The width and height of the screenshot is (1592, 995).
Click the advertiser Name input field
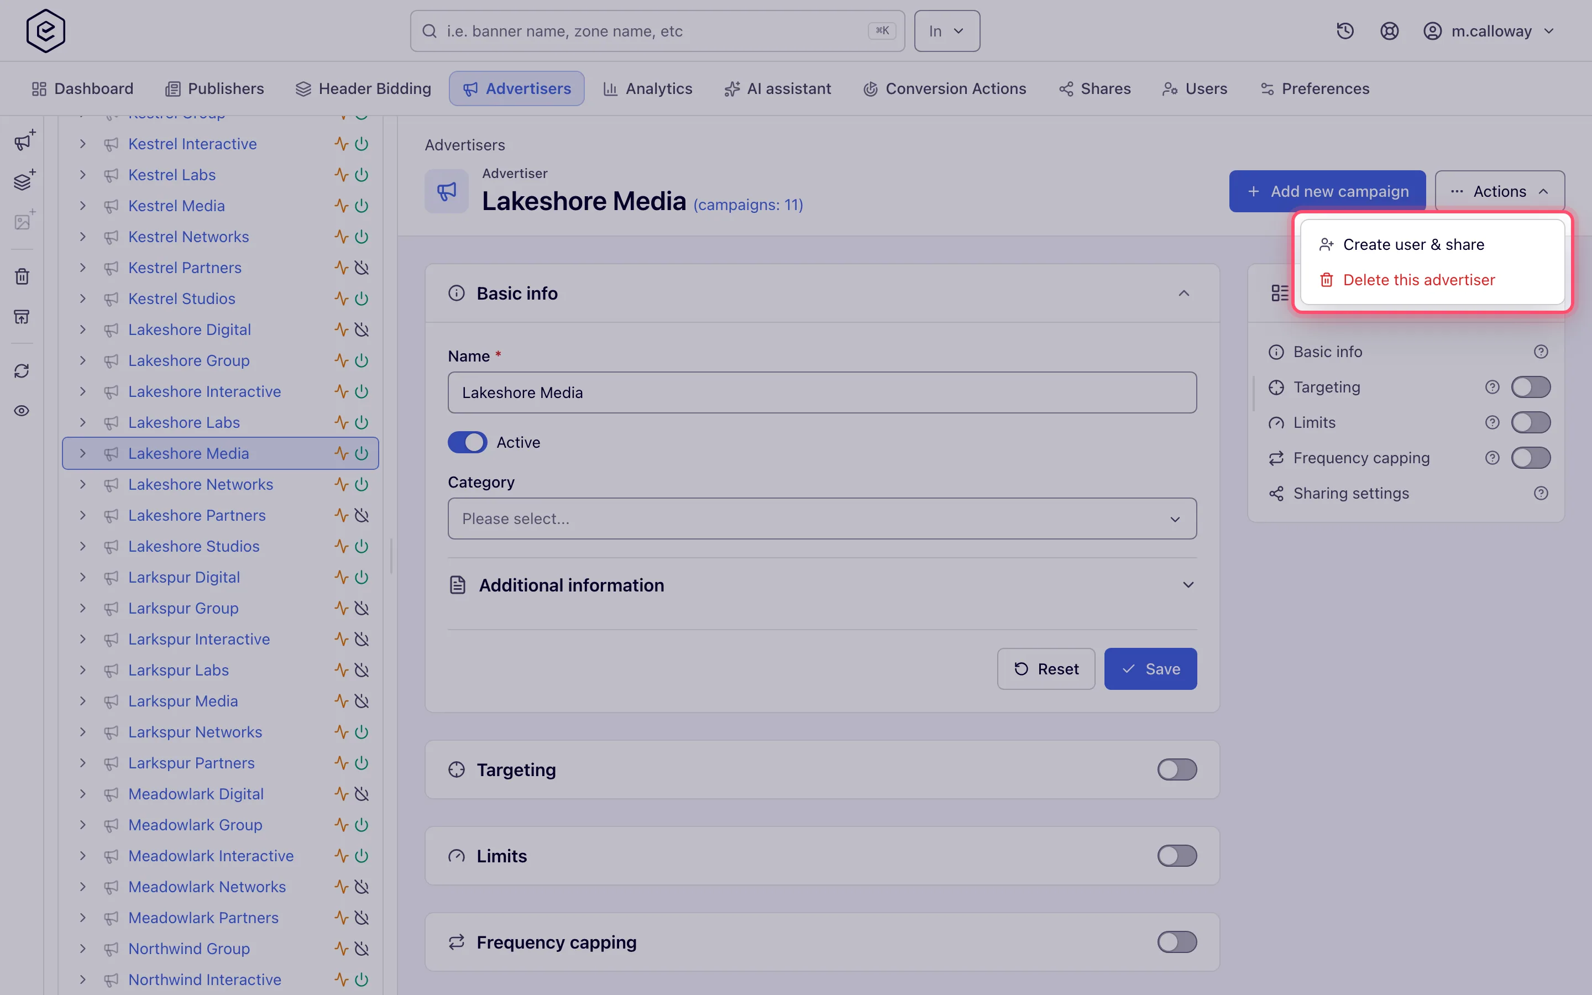coord(821,392)
